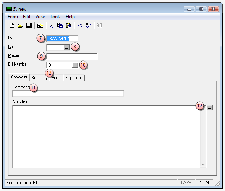This screenshot has height=191, width=225.
Task: Click the Bill Number field showing 0
Action: [59, 65]
